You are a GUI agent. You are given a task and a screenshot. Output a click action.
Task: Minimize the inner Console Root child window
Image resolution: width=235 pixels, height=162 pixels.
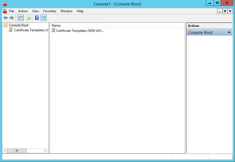(220, 11)
